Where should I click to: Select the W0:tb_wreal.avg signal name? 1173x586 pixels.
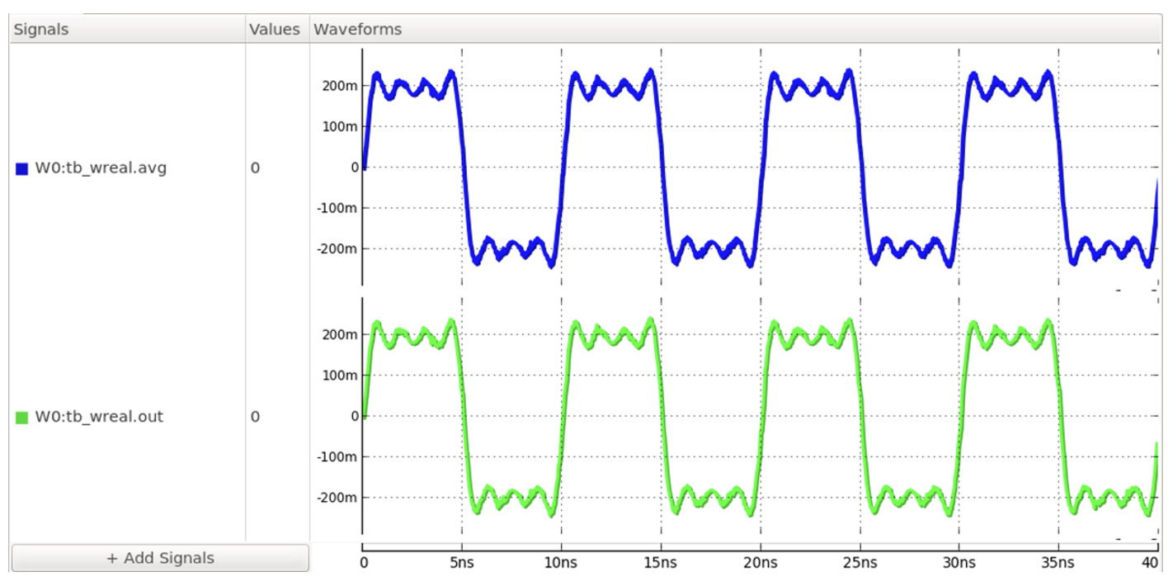pyautogui.click(x=100, y=168)
